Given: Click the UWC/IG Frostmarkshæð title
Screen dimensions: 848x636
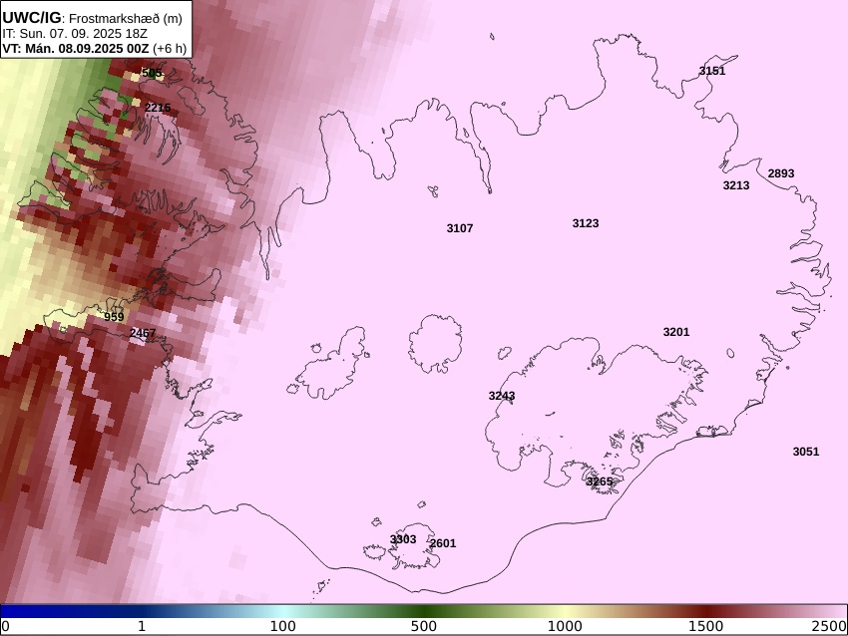Looking at the screenshot, I should (93, 18).
